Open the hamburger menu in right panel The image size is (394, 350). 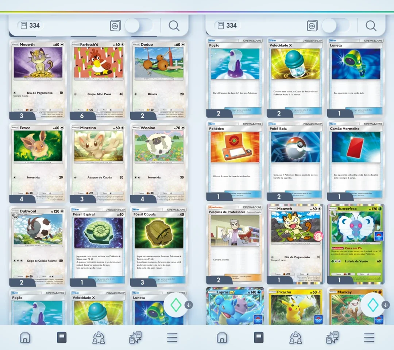coord(369,338)
